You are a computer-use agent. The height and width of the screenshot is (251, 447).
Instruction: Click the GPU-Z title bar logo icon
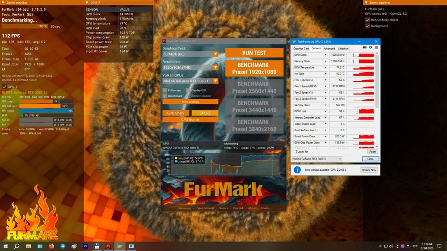[294, 41]
